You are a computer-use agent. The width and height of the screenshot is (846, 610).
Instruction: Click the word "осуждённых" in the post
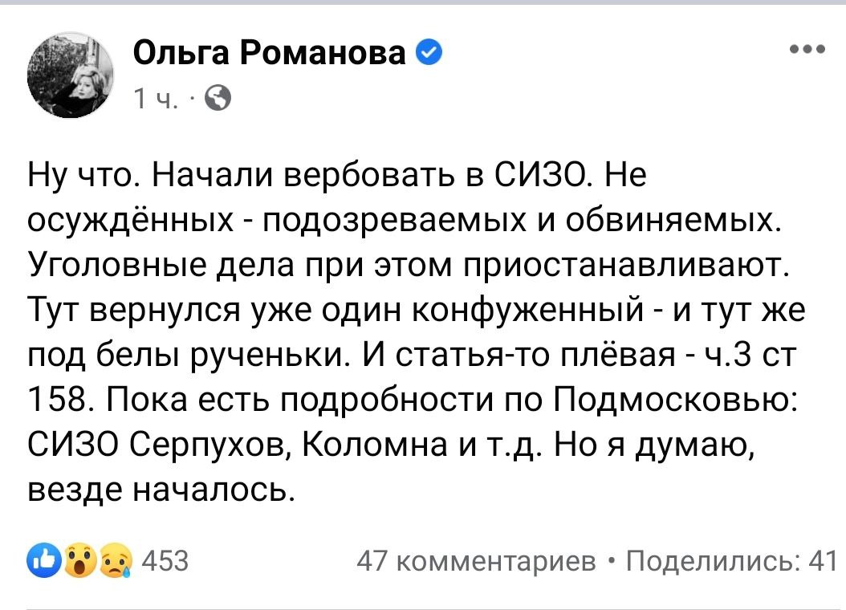128,219
